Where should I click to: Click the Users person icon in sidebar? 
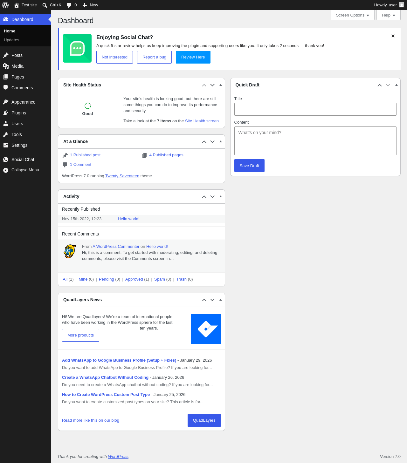coord(6,124)
